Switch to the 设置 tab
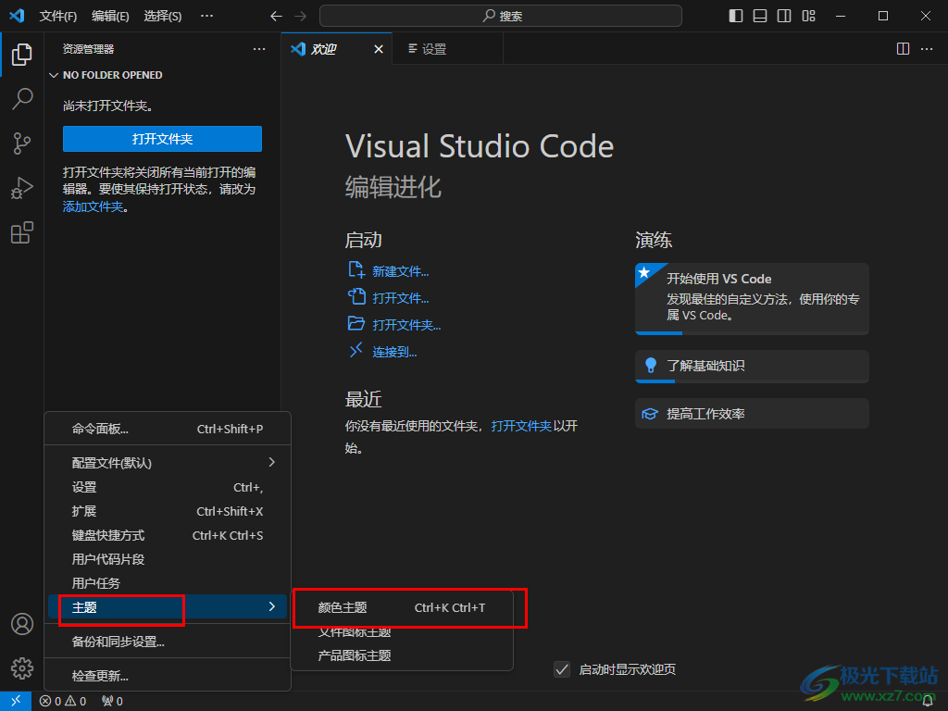Viewport: 948px width, 711px height. [447, 49]
